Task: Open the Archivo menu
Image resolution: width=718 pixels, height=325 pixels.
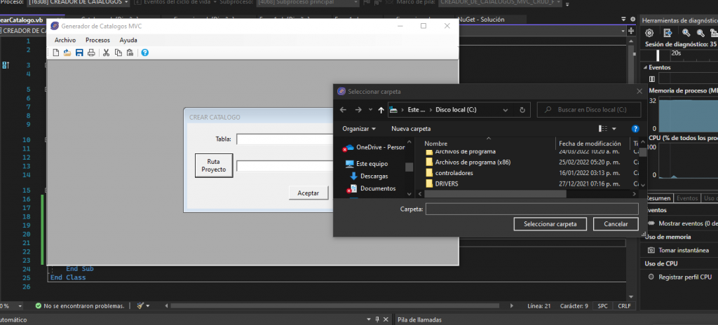Action: (x=65, y=40)
